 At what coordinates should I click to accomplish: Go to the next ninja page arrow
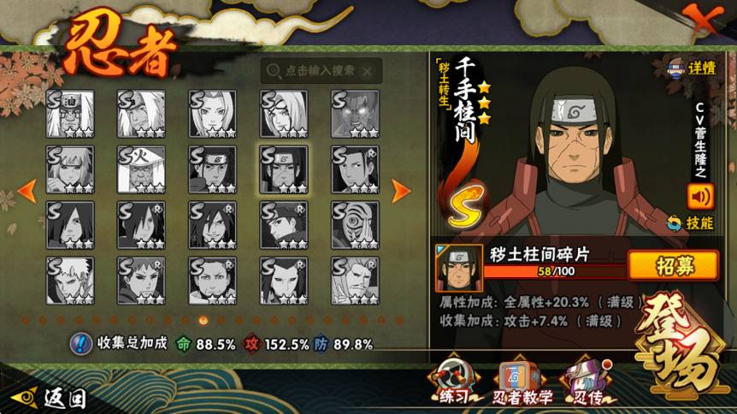click(401, 191)
